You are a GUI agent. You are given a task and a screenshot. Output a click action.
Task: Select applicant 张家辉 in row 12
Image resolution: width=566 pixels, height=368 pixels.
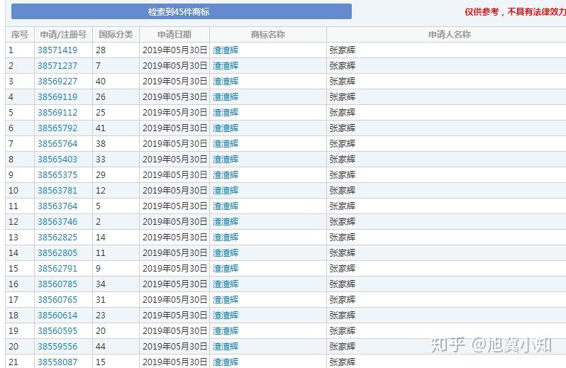[x=342, y=221]
